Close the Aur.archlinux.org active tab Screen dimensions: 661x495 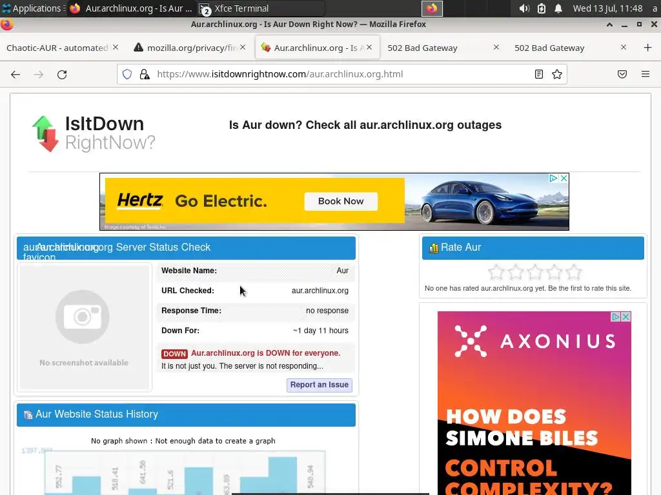[x=369, y=48]
